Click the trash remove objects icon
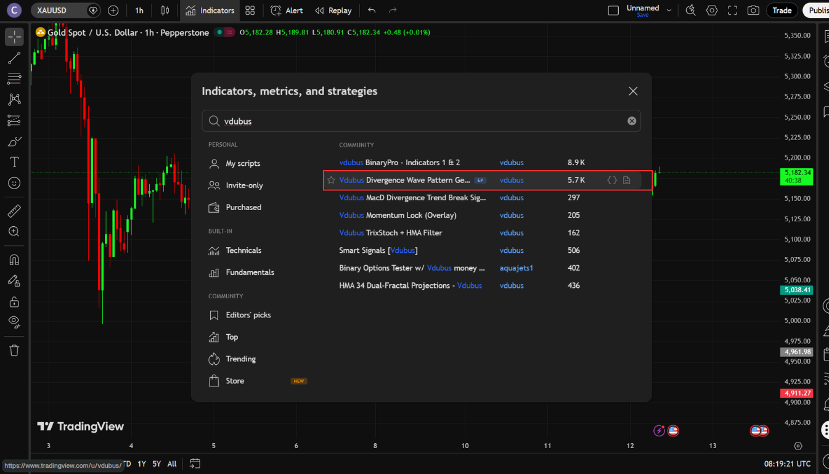829x474 pixels. click(x=14, y=350)
